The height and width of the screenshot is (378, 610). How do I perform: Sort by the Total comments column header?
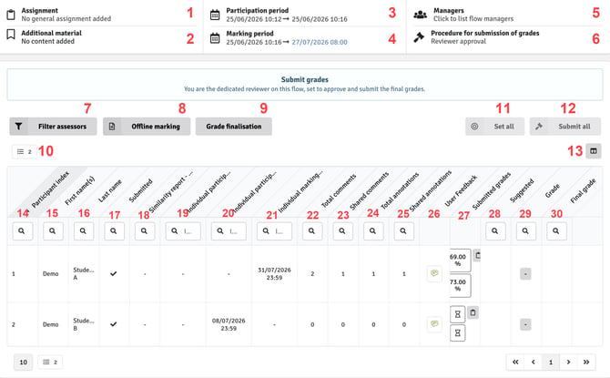tap(339, 190)
